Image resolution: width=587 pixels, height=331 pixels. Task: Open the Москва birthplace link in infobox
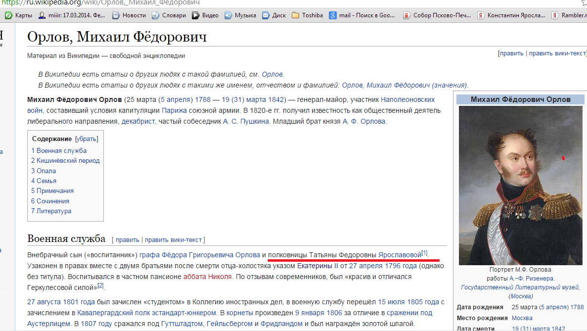(x=522, y=318)
